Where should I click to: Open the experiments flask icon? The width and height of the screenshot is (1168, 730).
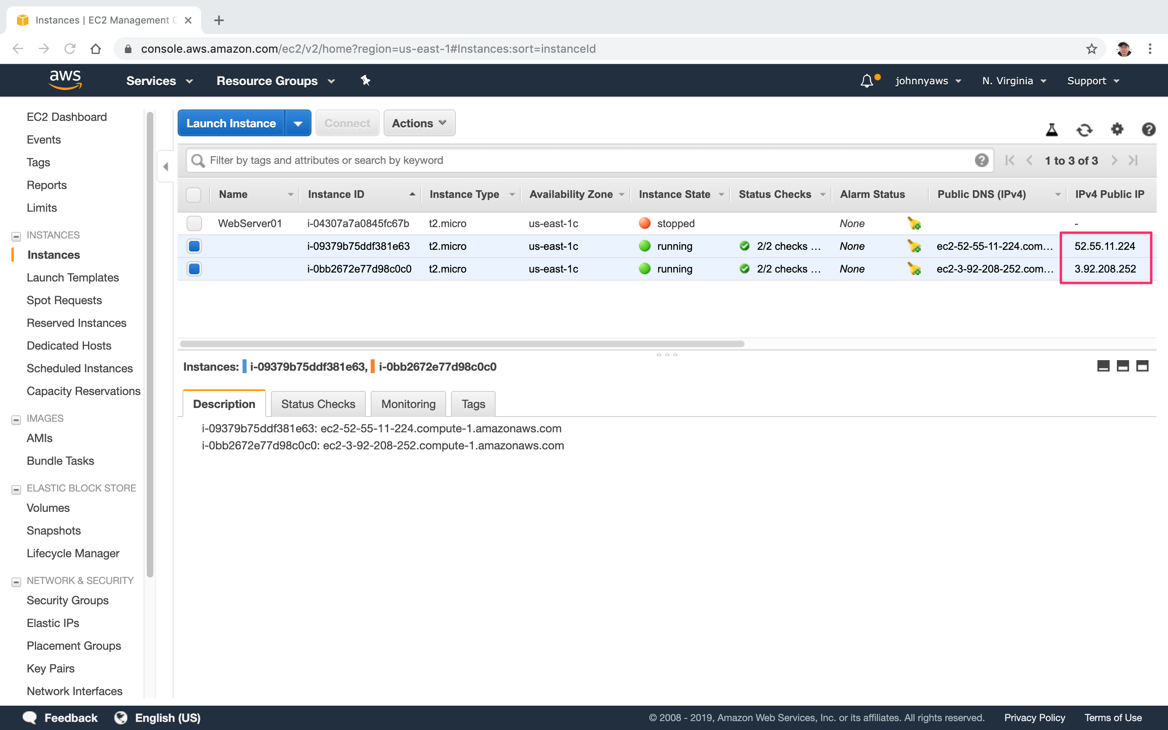tap(1052, 129)
